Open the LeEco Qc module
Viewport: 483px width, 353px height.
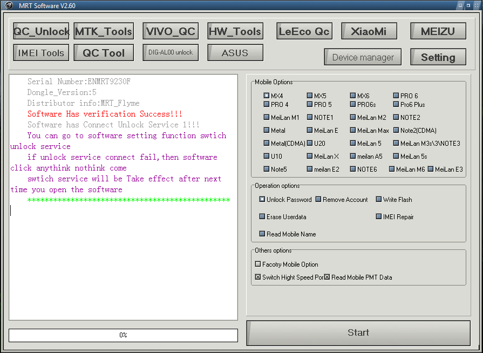(304, 31)
